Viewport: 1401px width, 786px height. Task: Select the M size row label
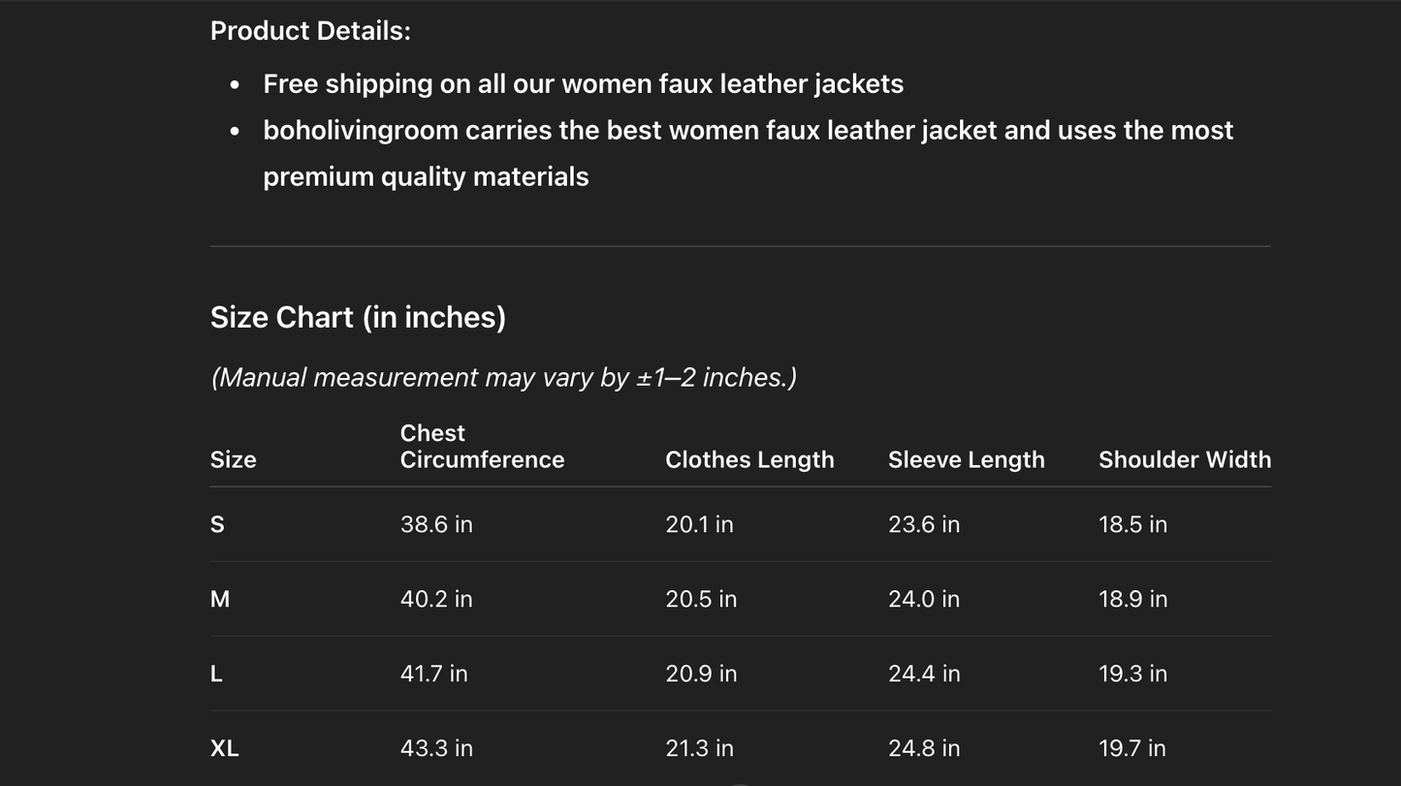click(220, 599)
